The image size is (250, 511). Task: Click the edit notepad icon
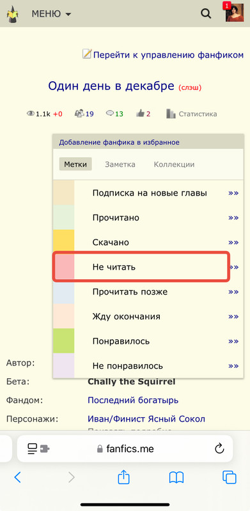(87, 54)
